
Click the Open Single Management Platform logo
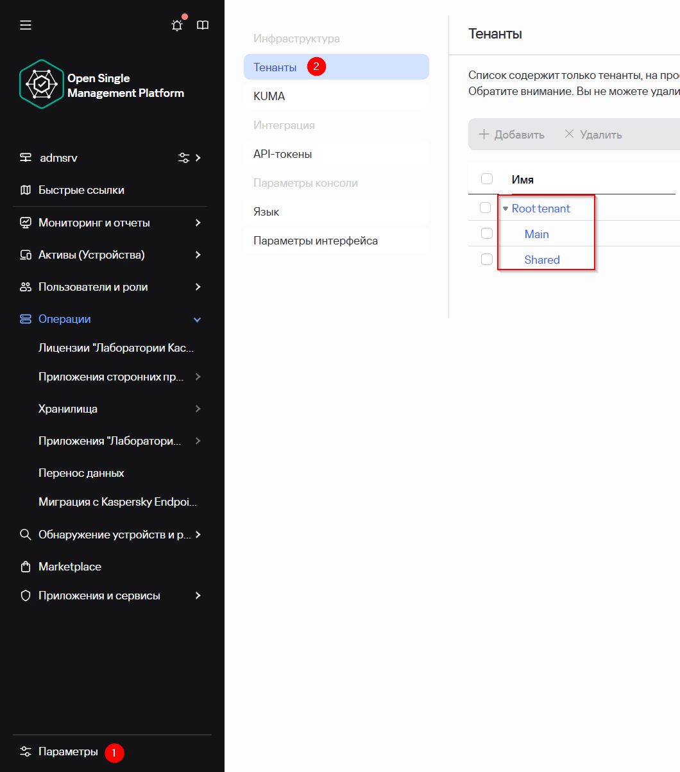coord(42,84)
